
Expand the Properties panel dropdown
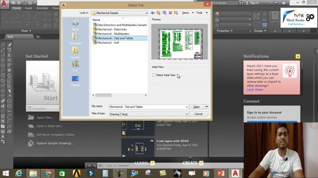pos(225,31)
